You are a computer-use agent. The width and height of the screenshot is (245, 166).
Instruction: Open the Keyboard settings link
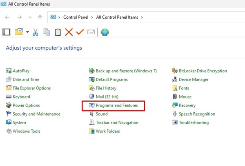point(21,97)
